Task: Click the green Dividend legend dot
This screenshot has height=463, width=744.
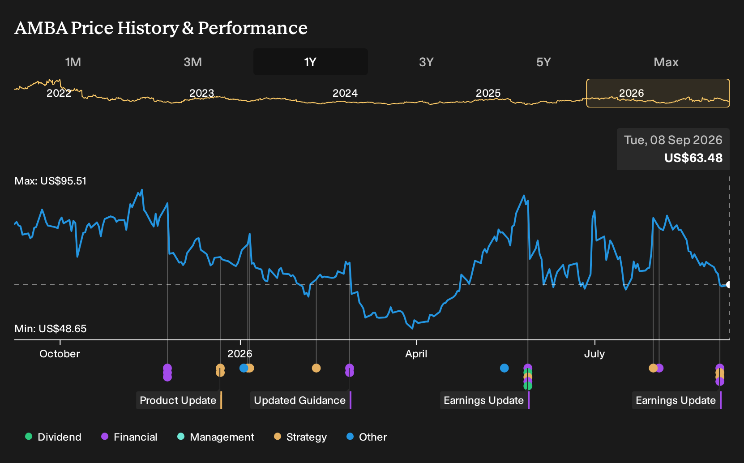Action: 29,436
